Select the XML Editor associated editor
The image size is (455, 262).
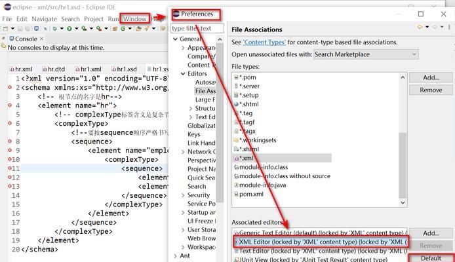321,242
